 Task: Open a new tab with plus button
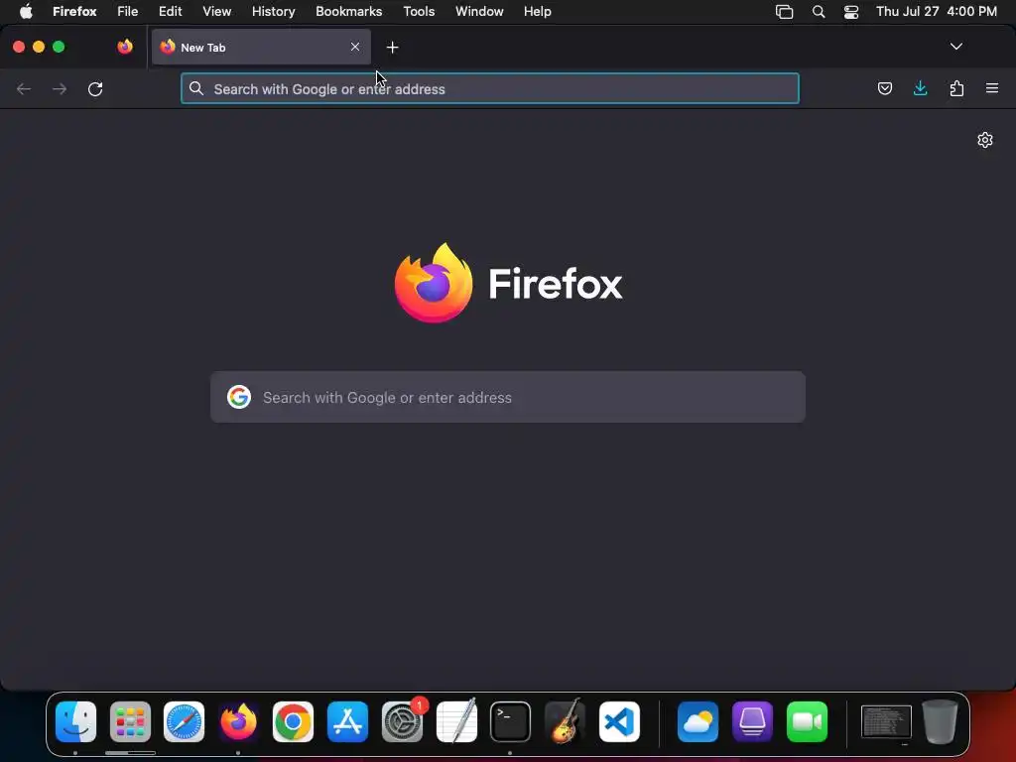(392, 48)
